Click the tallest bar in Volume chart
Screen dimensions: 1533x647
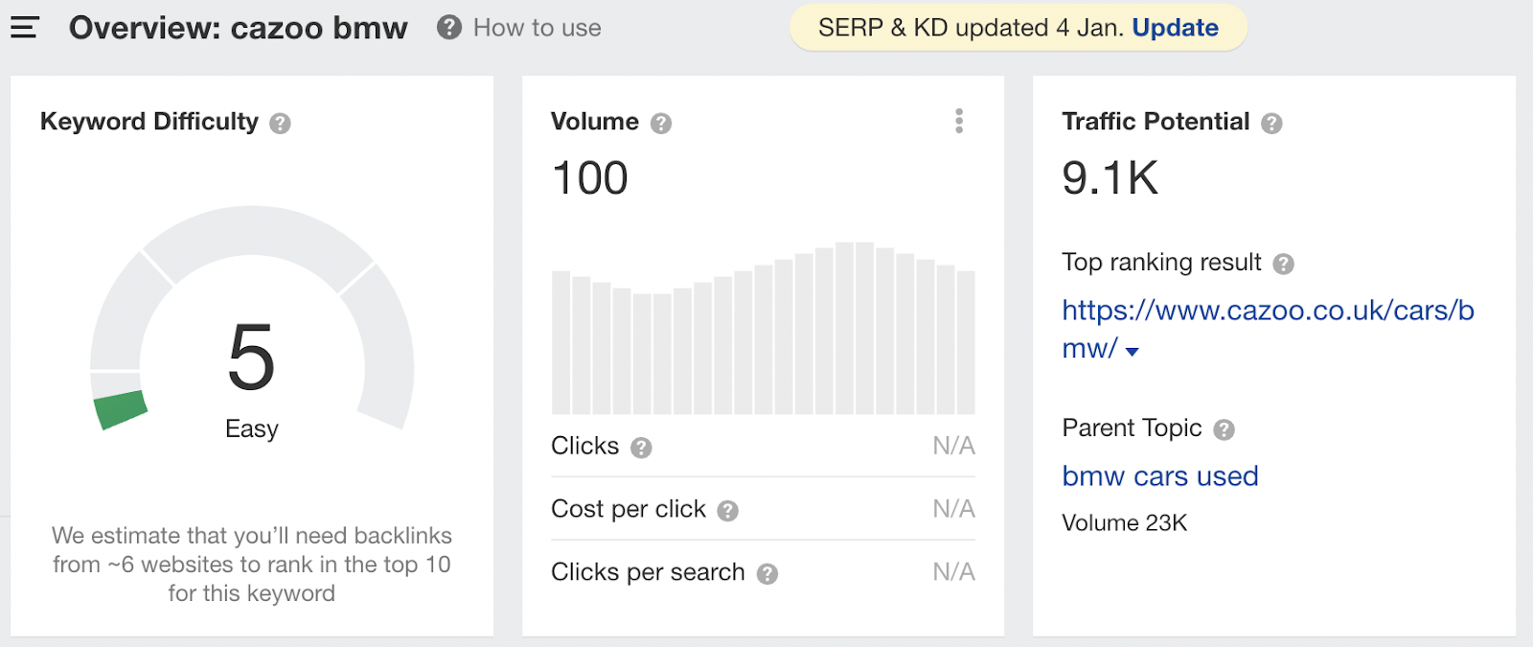[x=844, y=328]
